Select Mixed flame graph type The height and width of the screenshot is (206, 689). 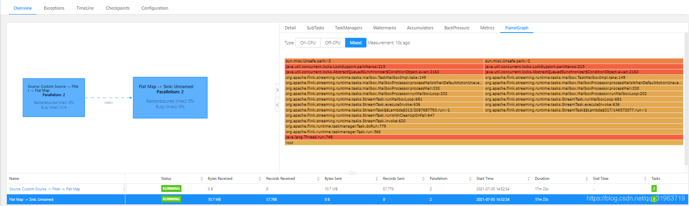(356, 43)
